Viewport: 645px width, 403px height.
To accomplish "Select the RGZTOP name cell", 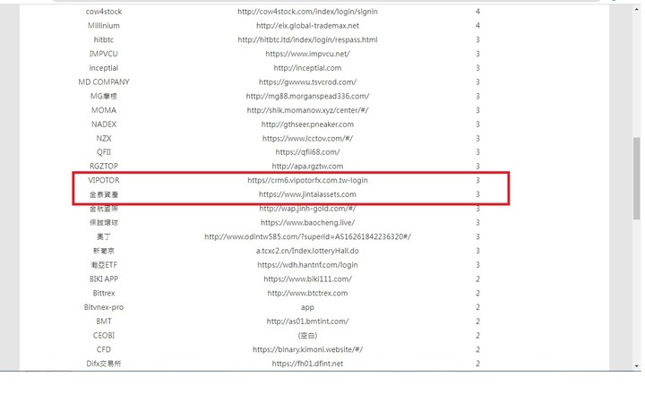I will [104, 167].
